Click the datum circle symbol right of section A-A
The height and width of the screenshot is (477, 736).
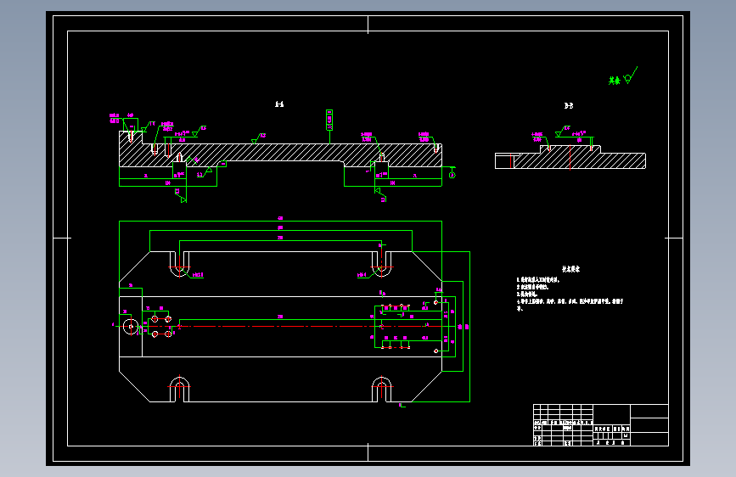tap(452, 175)
